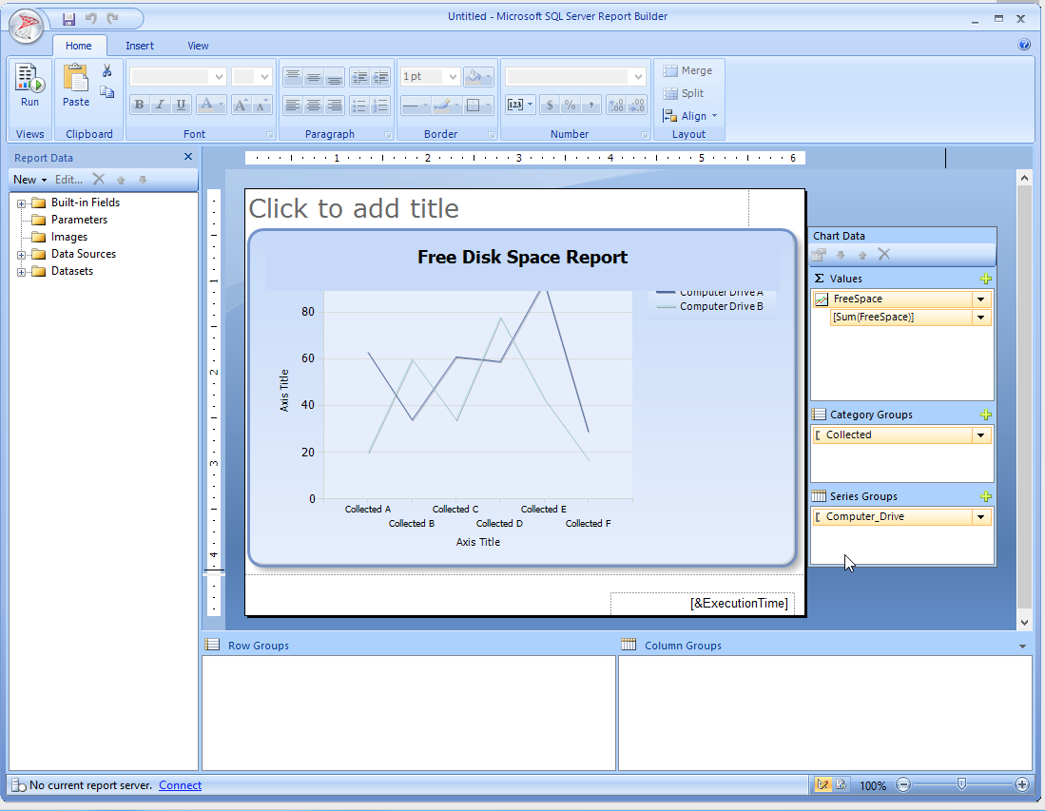This screenshot has width=1045, height=811.
Task: Open the Computer_Drive series group dropdown
Action: point(980,517)
